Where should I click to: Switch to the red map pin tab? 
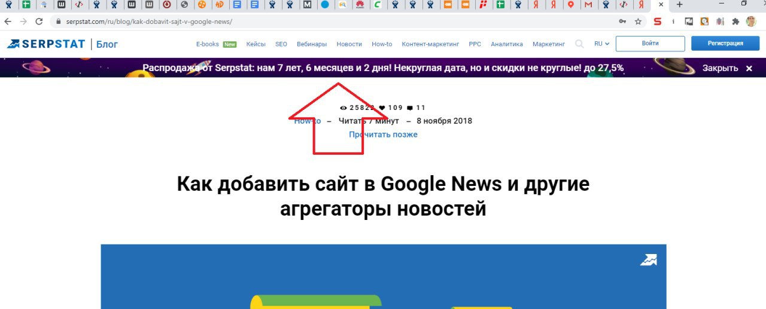click(x=571, y=5)
